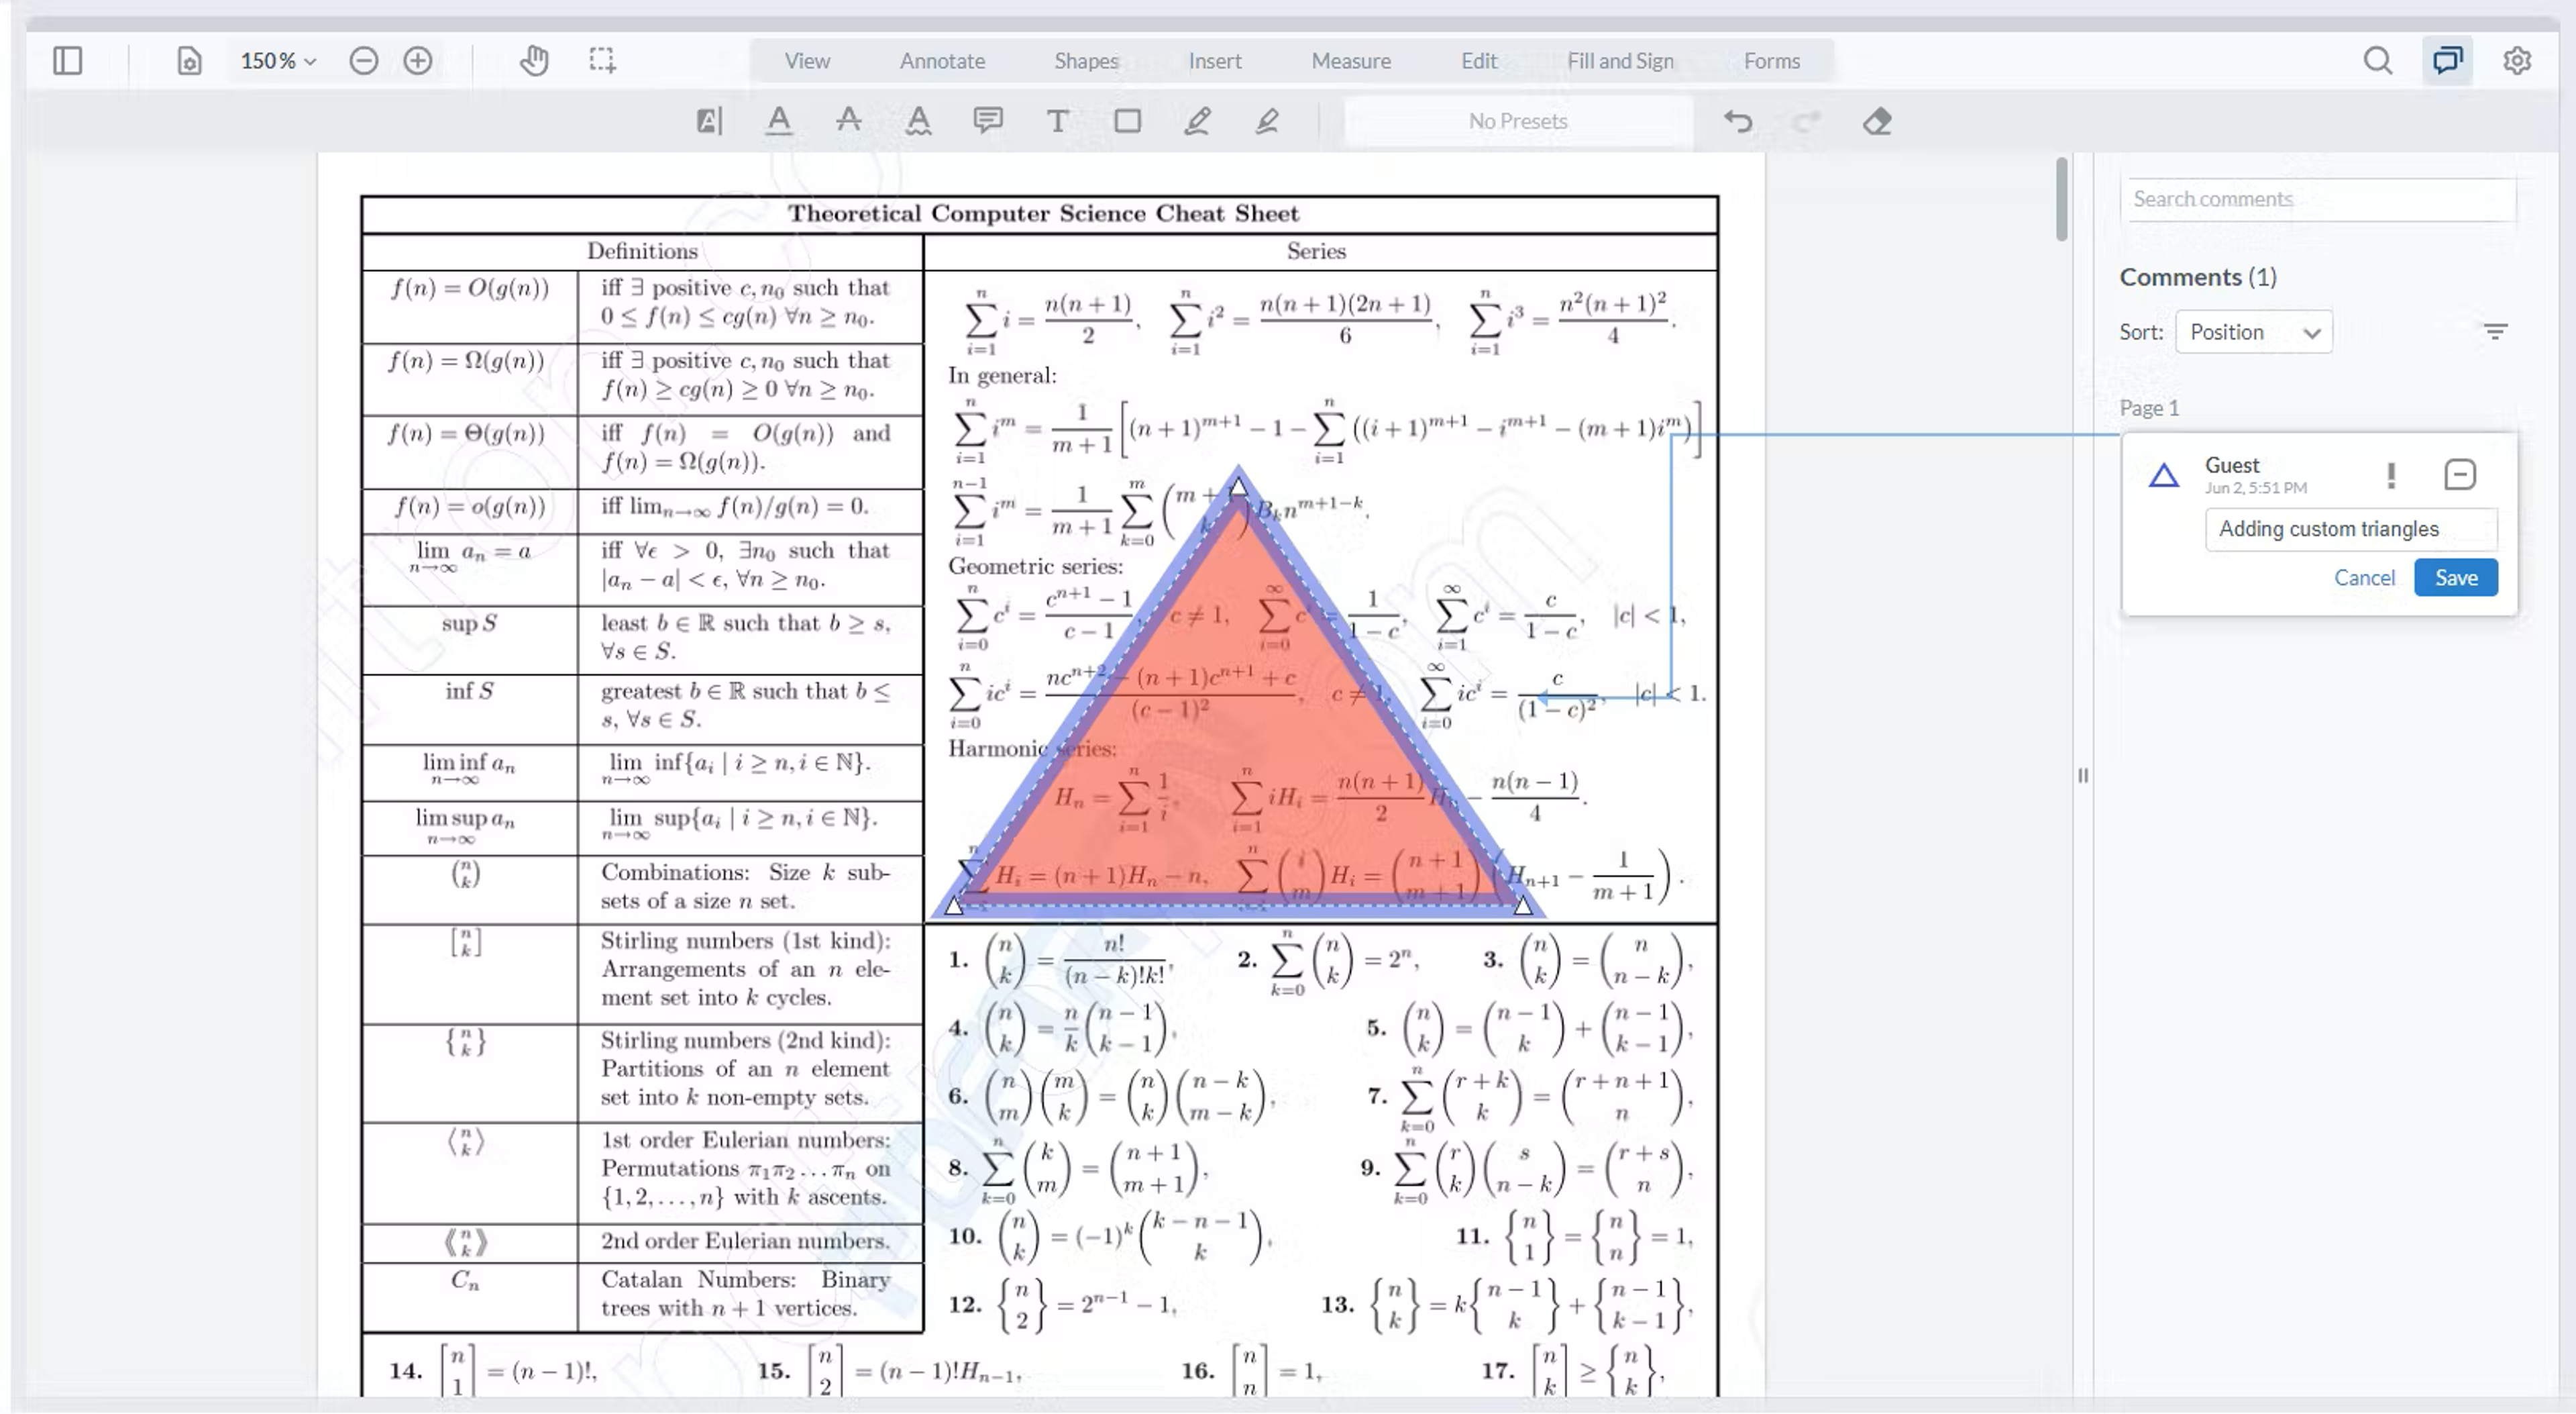Select the free text T tool
Screen dimensions: 2576x1414
[x=1057, y=121]
